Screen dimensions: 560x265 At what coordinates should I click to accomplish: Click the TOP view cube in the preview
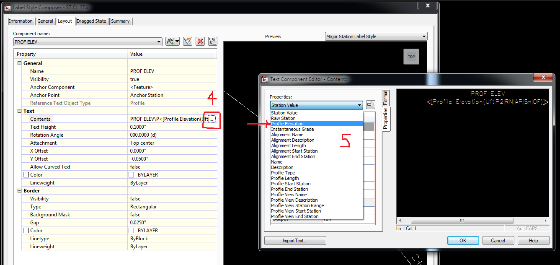[x=411, y=57]
